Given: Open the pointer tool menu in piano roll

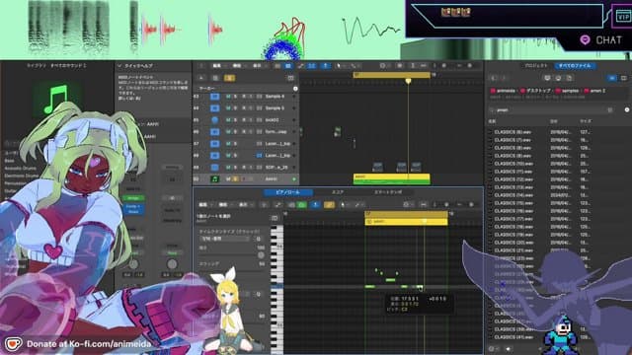Looking at the screenshot, I should click(x=344, y=205).
